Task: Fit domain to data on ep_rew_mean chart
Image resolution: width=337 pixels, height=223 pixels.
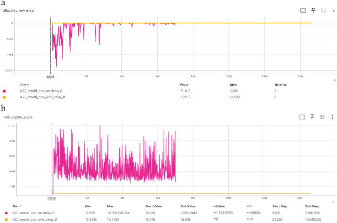Action: pyautogui.click(x=303, y=10)
